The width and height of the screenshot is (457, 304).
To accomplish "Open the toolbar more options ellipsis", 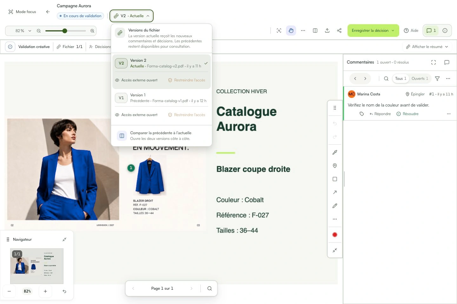I will (303, 31).
